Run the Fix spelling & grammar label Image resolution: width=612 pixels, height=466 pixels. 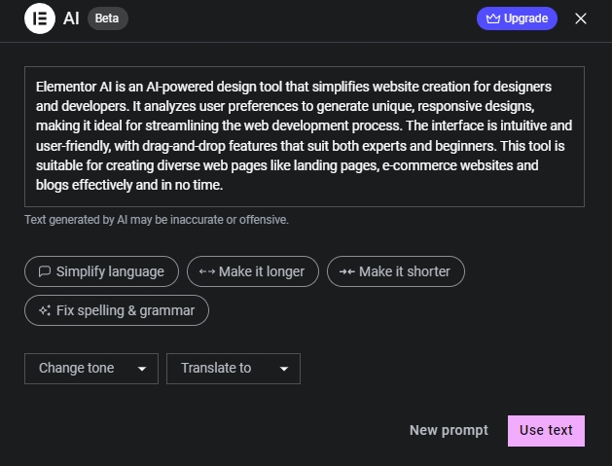(125, 311)
